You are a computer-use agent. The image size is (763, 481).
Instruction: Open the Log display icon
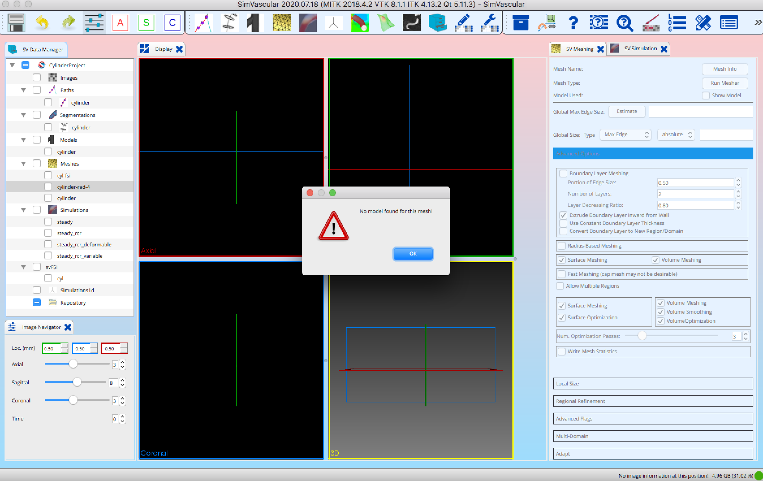pyautogui.click(x=677, y=22)
